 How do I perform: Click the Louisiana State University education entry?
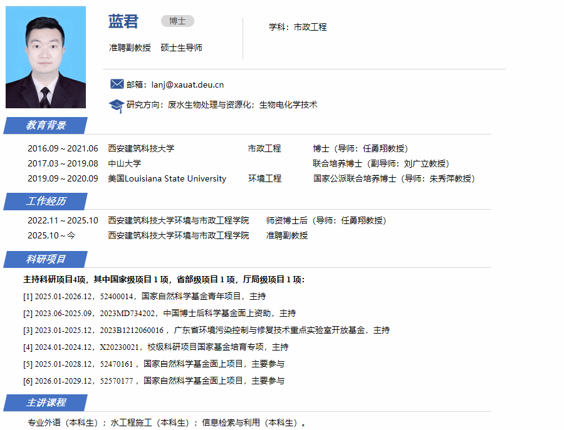(167, 178)
